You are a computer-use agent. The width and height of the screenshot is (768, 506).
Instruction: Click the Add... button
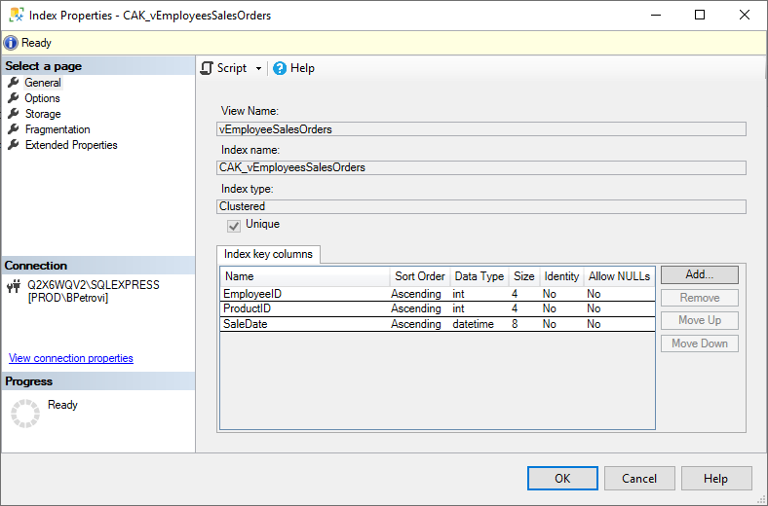tap(700, 274)
